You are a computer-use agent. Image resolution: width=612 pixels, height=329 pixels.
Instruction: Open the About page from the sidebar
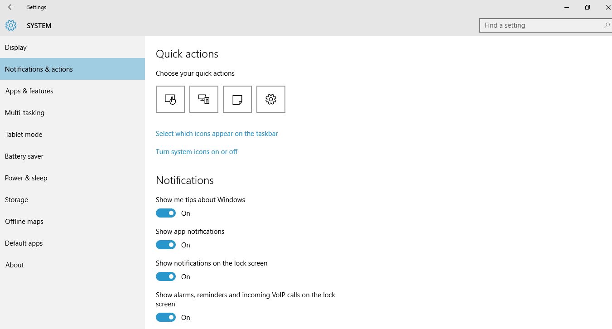coord(14,265)
